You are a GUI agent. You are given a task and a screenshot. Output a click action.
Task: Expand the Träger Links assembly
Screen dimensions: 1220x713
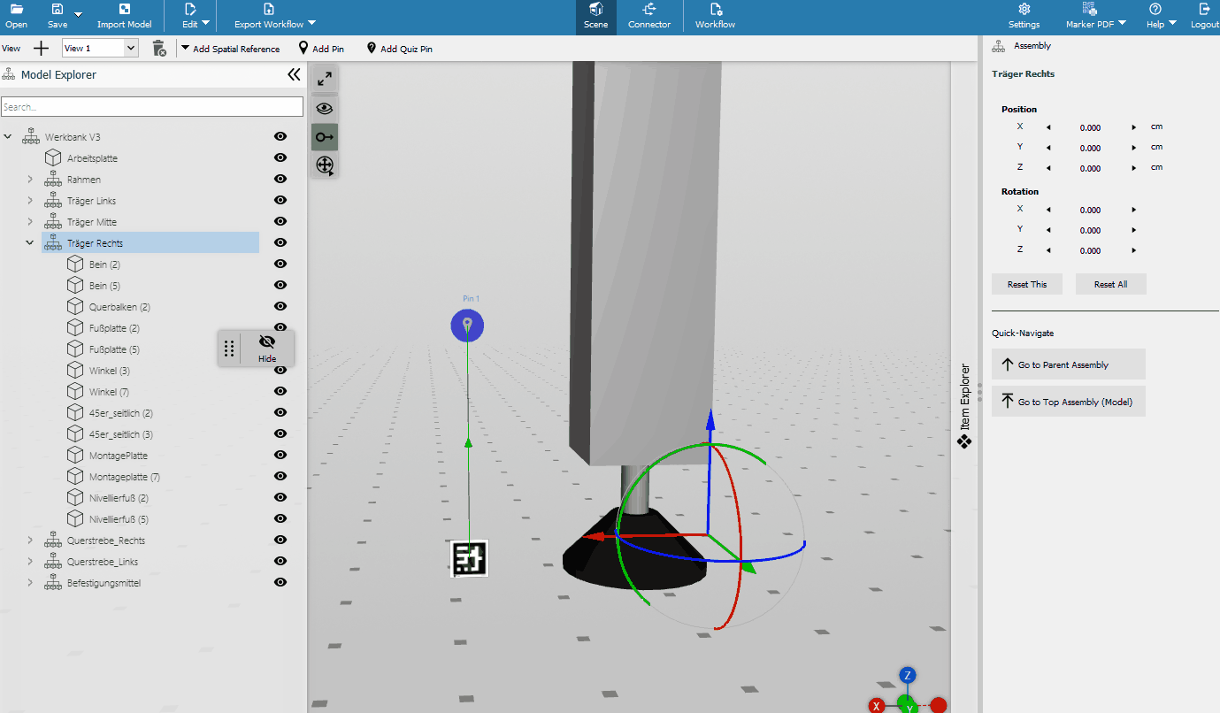pos(30,201)
